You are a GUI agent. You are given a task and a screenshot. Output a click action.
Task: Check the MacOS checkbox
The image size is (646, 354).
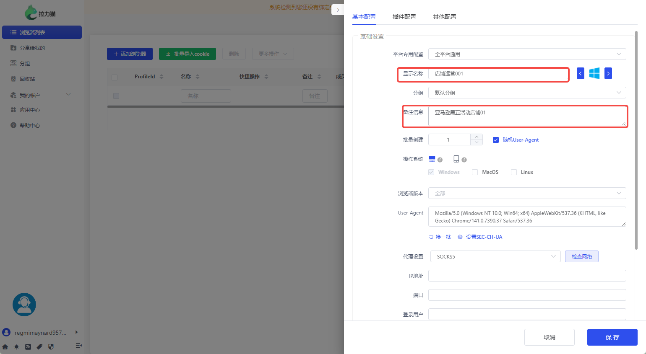click(475, 172)
